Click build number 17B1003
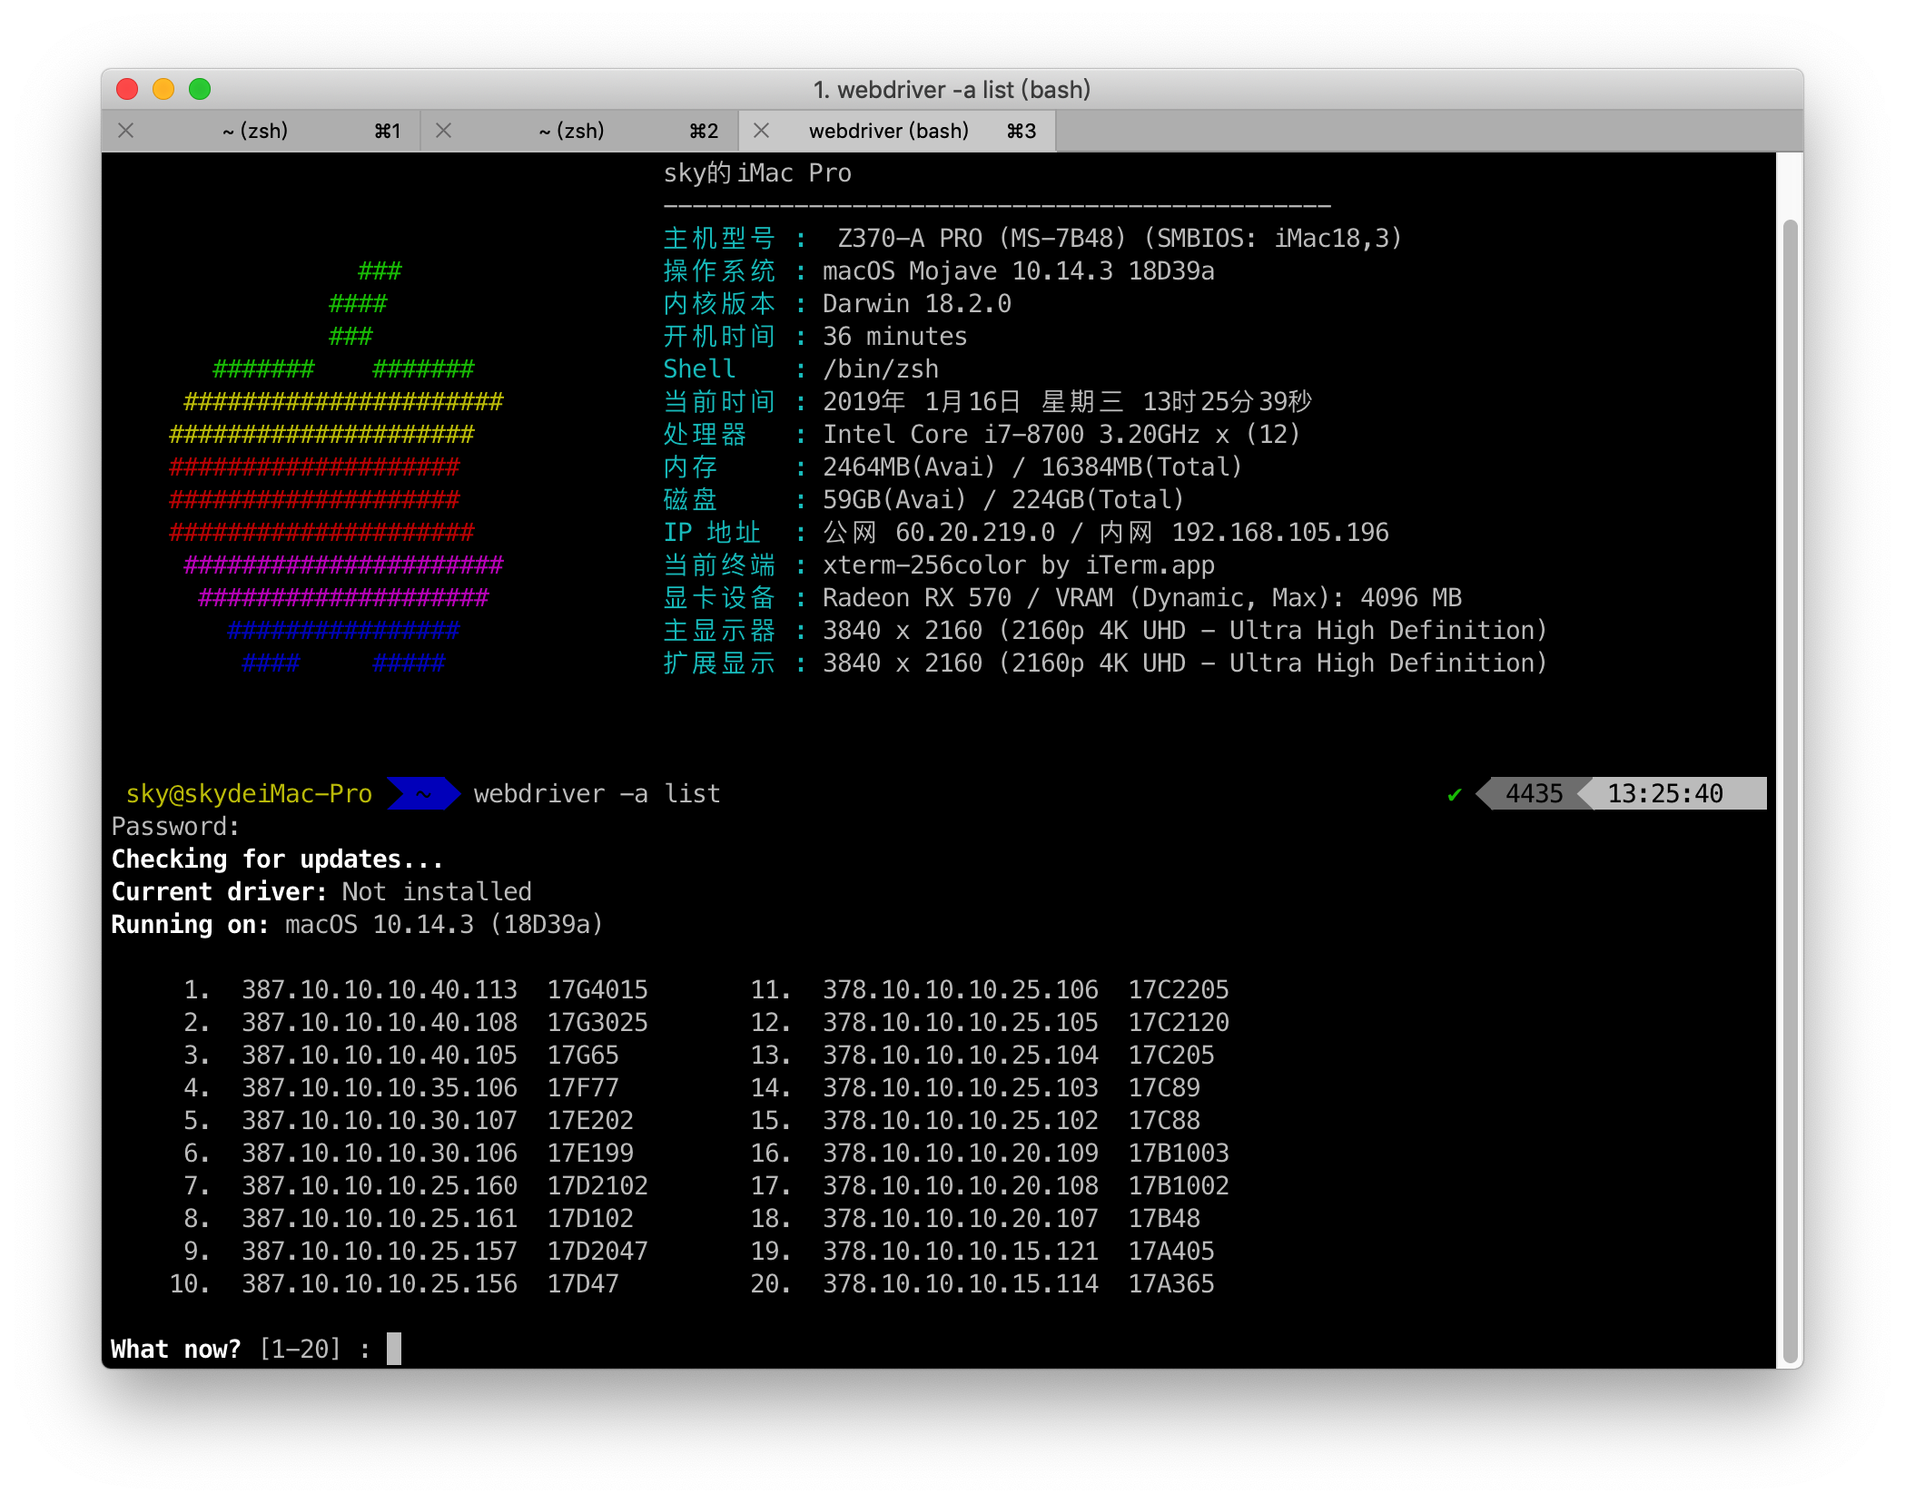Image resolution: width=1905 pixels, height=1503 pixels. [1179, 1154]
